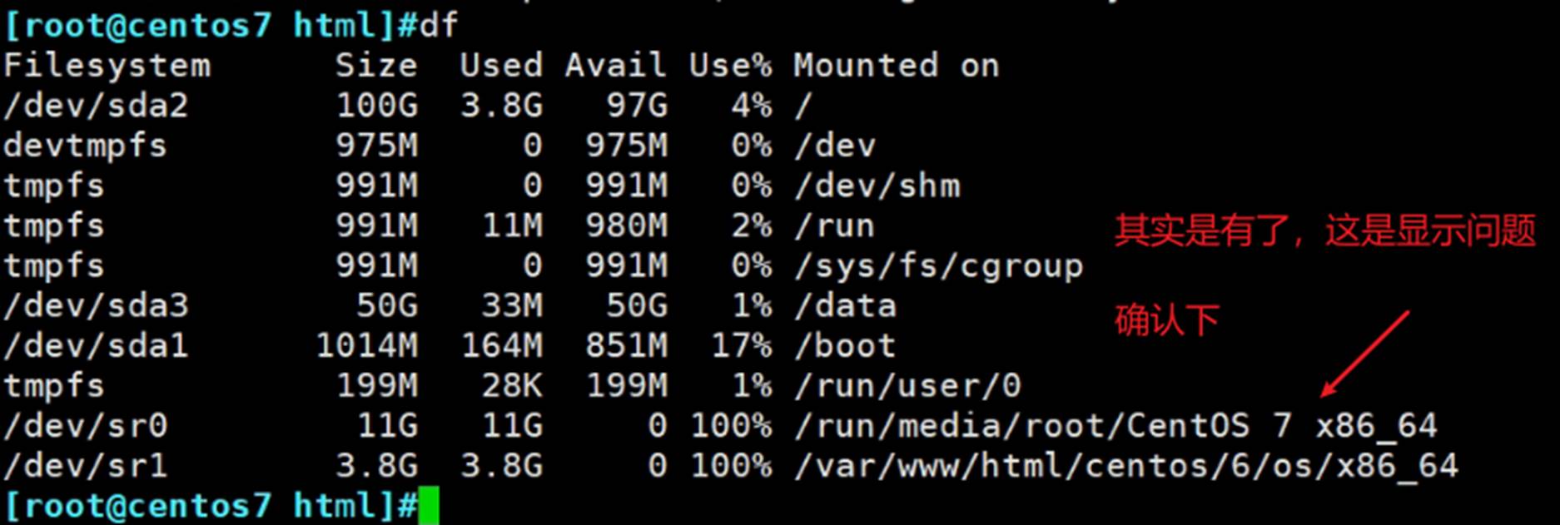Click the green terminal cursor block

pyautogui.click(x=428, y=506)
